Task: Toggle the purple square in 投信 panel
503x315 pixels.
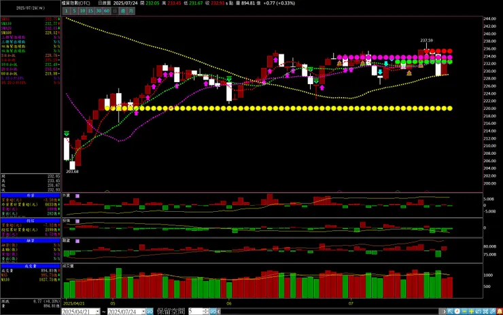Action: pyautogui.click(x=77, y=221)
